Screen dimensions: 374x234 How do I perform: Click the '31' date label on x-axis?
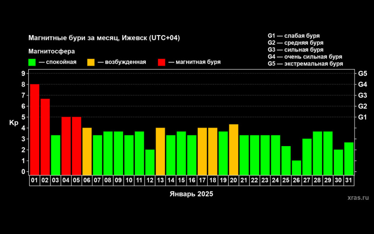point(349,180)
